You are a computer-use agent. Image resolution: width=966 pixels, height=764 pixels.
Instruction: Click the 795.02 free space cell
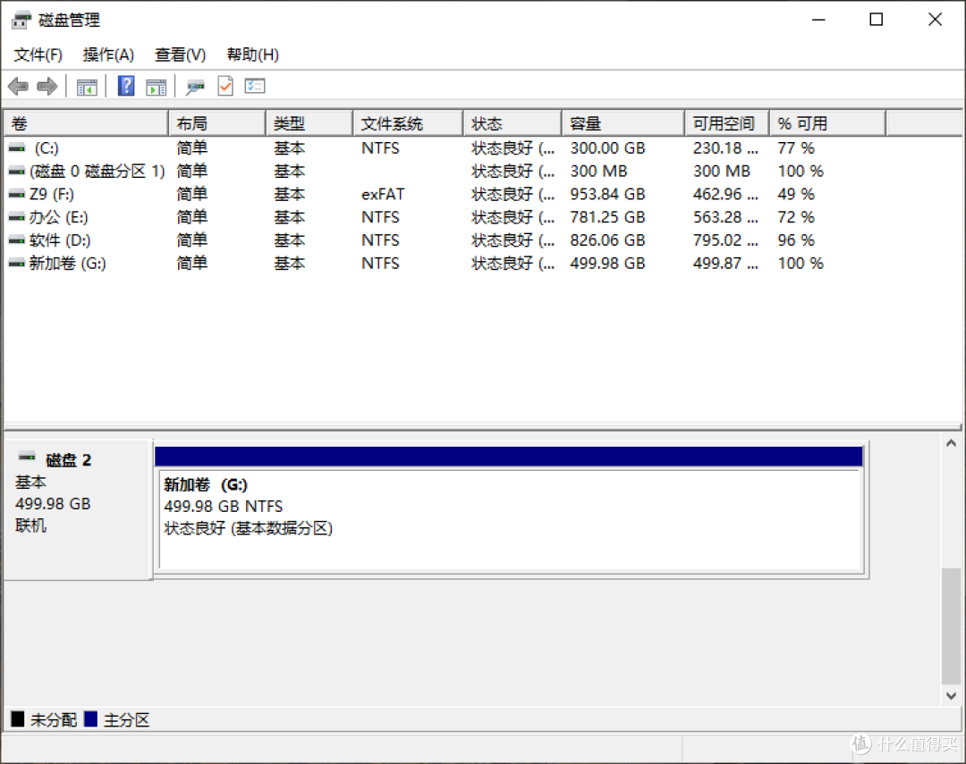(725, 240)
